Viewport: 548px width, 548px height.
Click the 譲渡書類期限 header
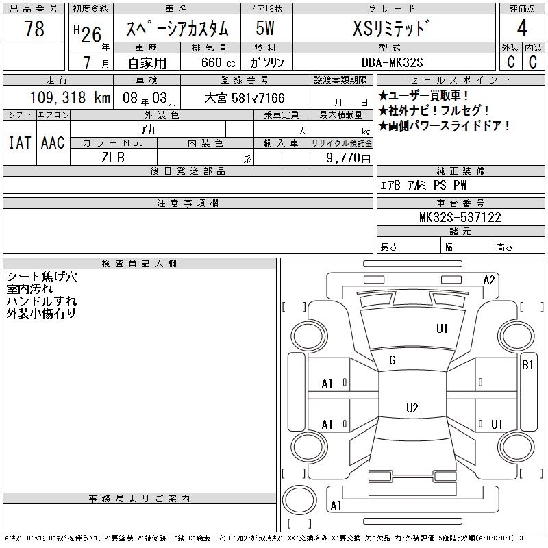[x=340, y=80]
